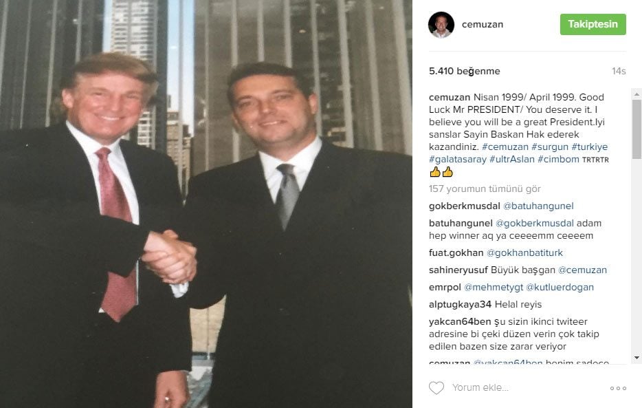Image resolution: width=642 pixels, height=408 pixels.
Task: Open the three-dot more options menu
Action: (618, 388)
